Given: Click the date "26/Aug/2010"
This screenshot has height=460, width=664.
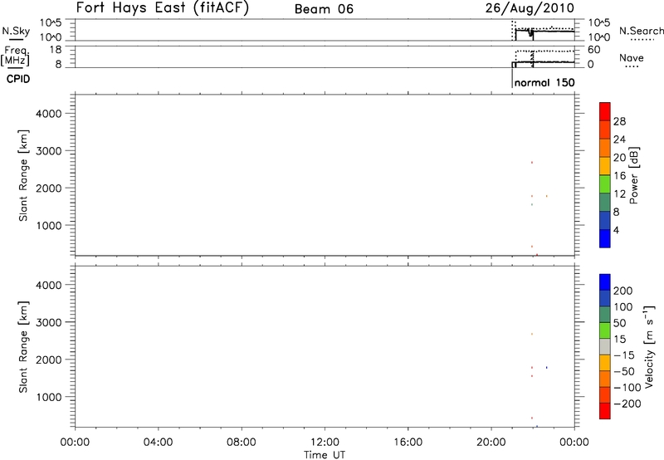Looking at the screenshot, I should [x=530, y=8].
